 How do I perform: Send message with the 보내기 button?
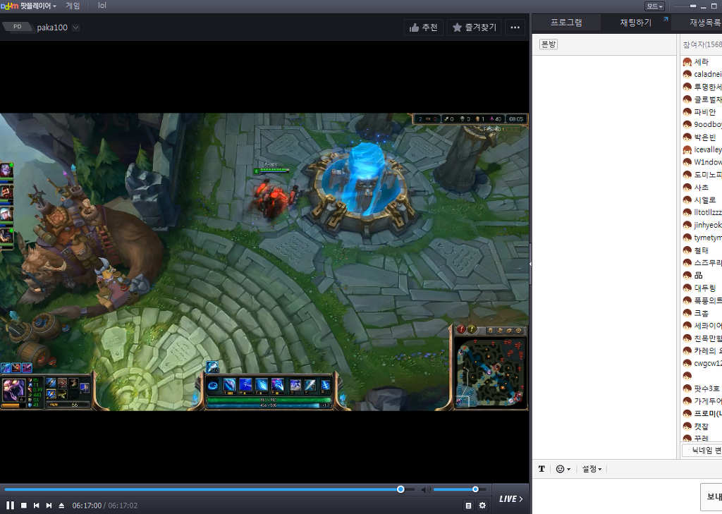pos(712,496)
